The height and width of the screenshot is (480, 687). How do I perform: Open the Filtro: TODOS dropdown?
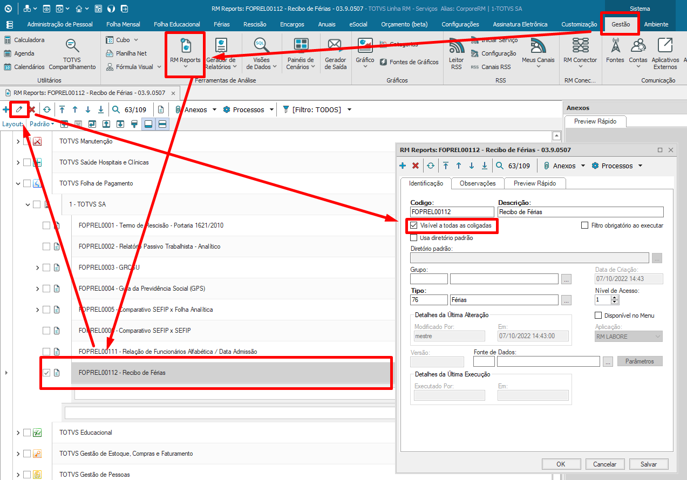click(349, 109)
